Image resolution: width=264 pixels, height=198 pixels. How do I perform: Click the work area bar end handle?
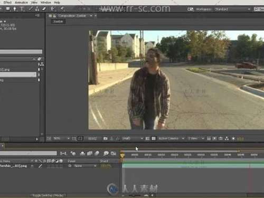(239, 151)
